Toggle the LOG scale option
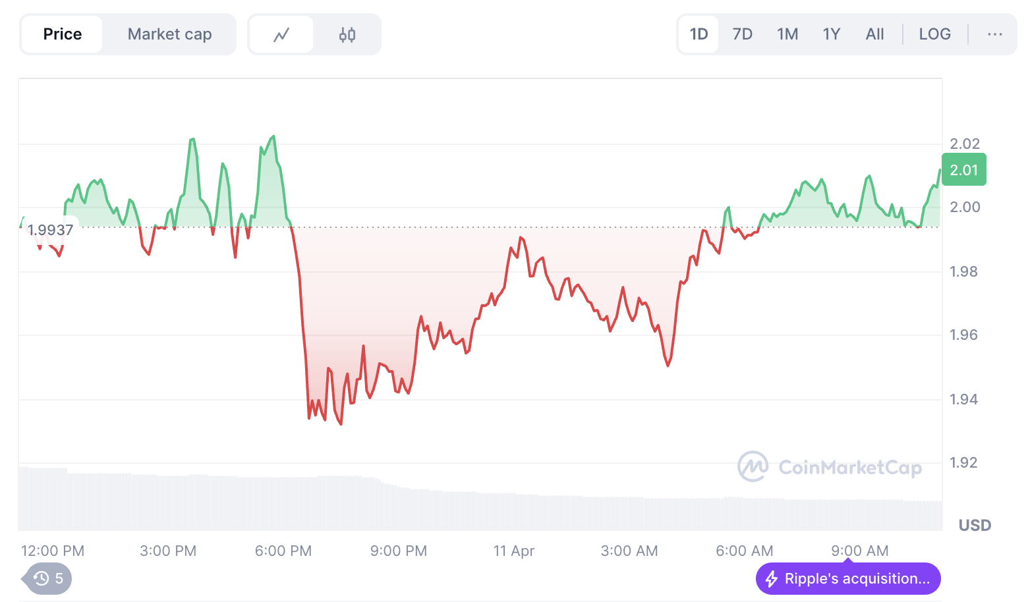Image resolution: width=1028 pixels, height=602 pixels. [934, 34]
